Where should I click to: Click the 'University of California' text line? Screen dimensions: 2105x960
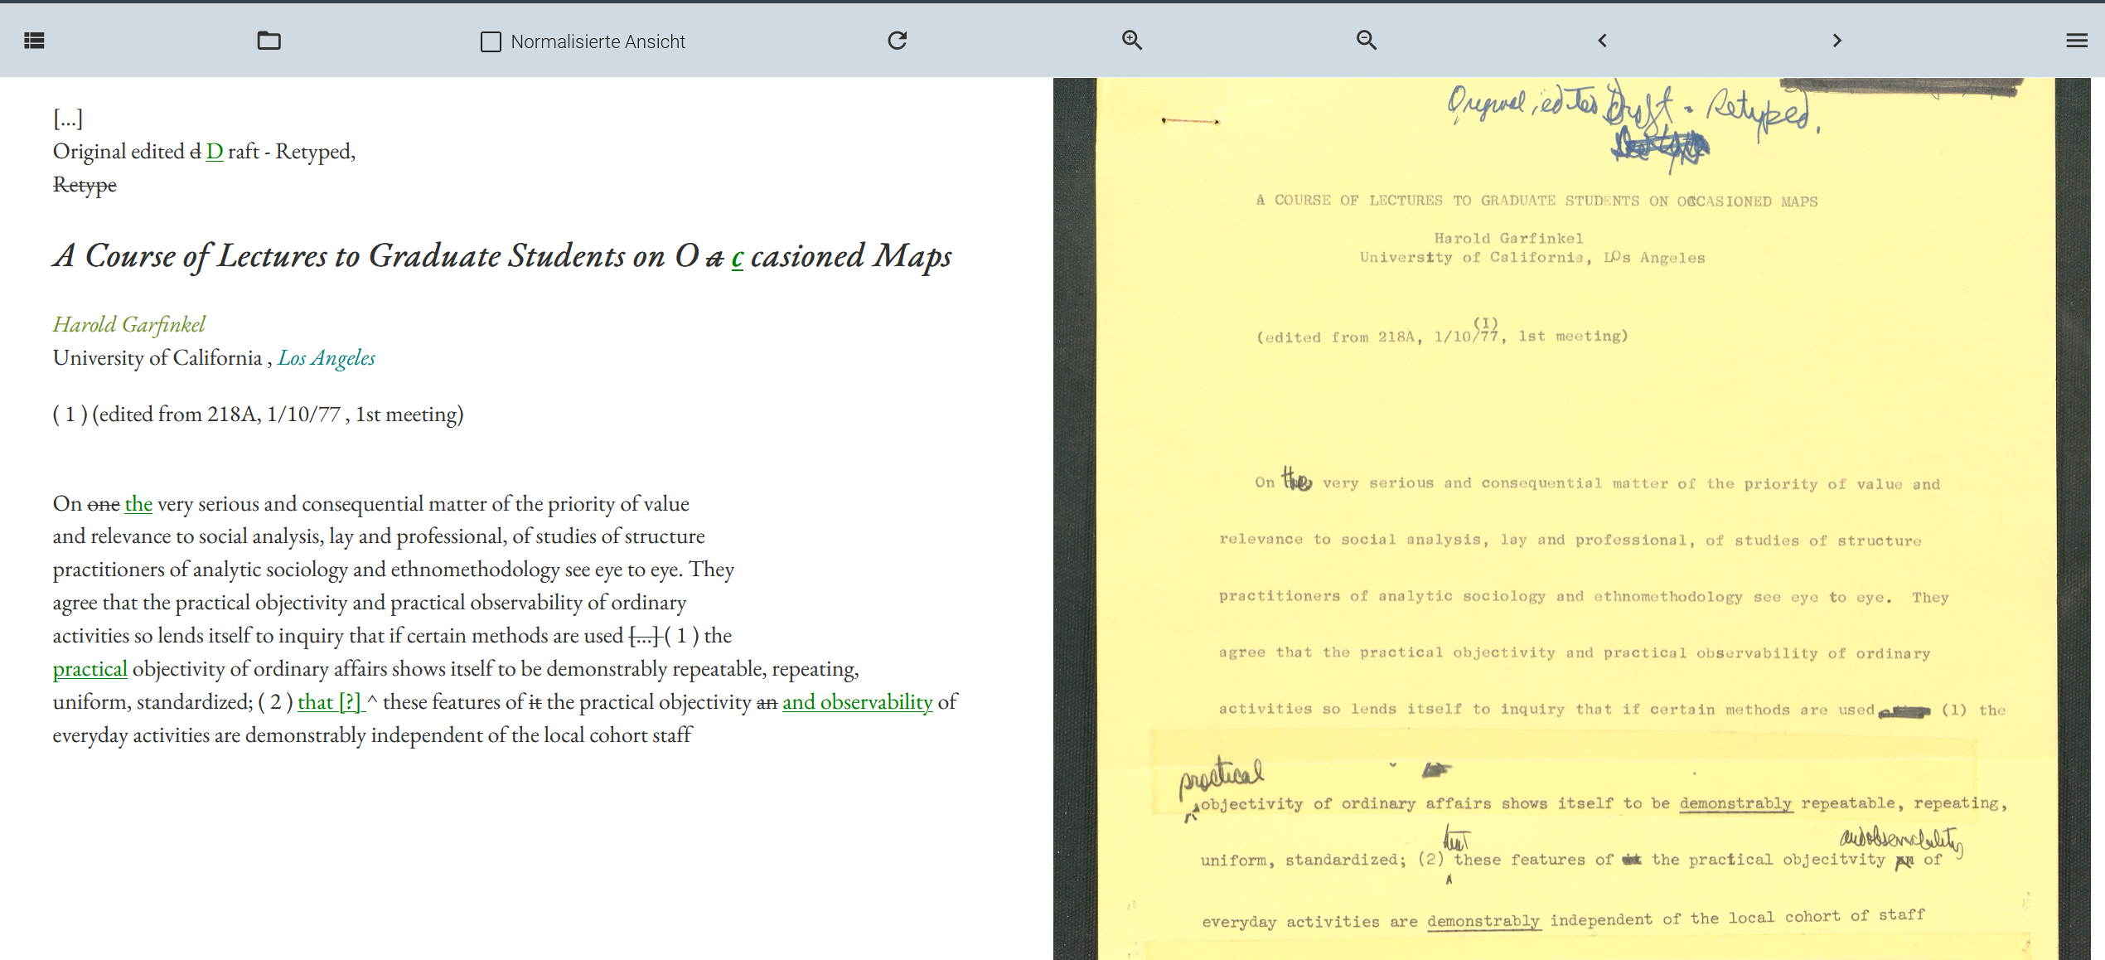click(x=157, y=358)
